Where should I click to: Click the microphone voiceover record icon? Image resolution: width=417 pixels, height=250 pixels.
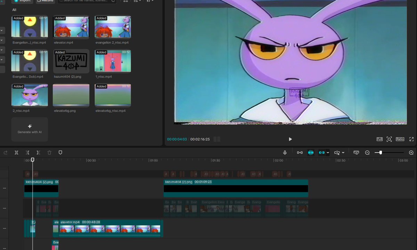tap(285, 153)
